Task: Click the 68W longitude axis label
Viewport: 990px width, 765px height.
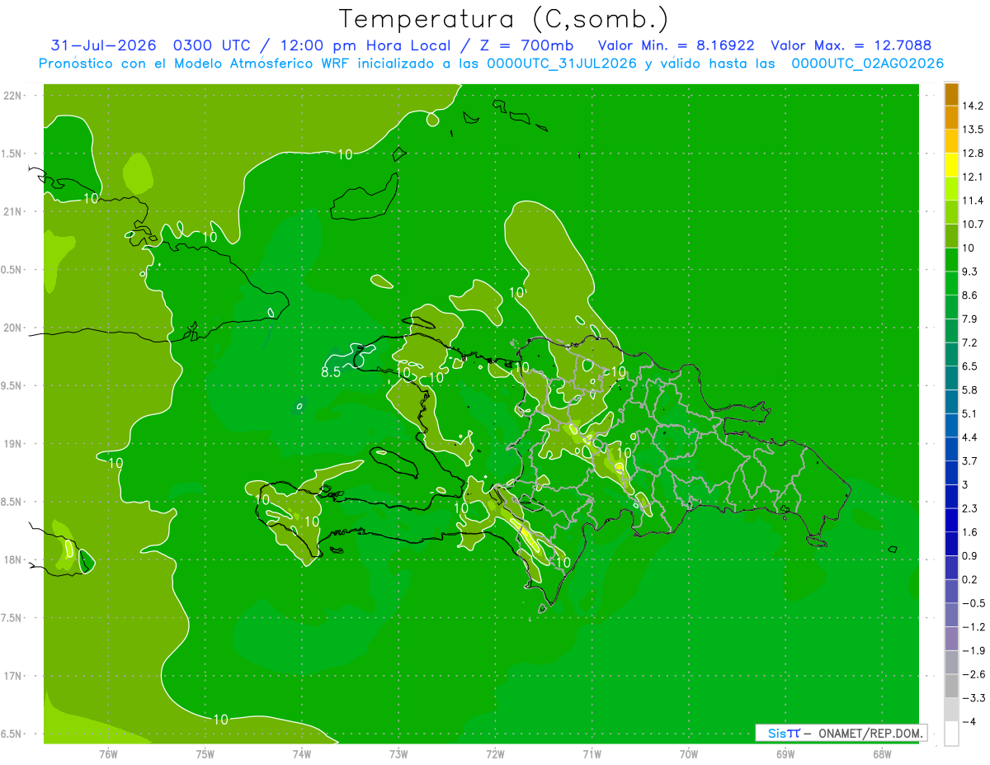Action: [882, 753]
